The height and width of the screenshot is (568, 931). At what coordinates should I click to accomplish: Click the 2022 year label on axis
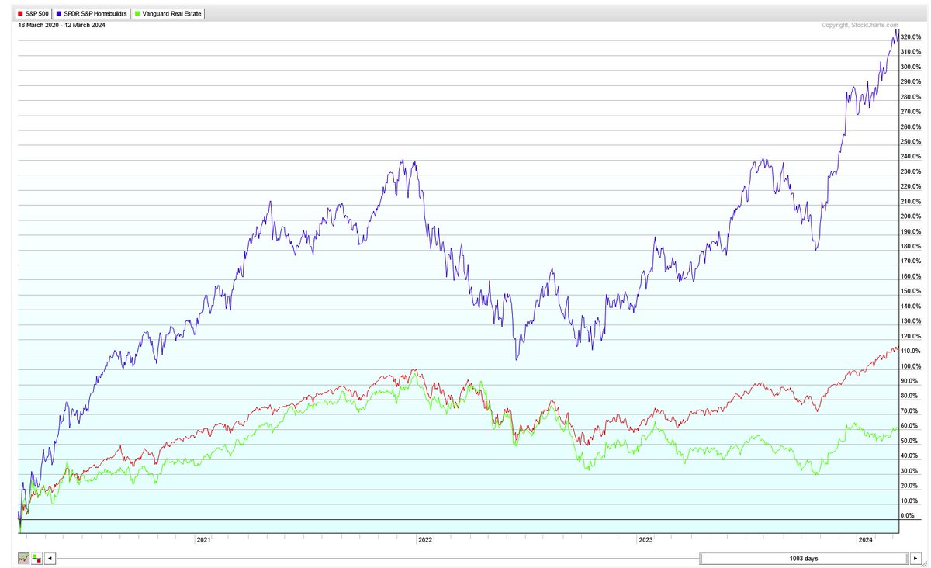tap(425, 539)
